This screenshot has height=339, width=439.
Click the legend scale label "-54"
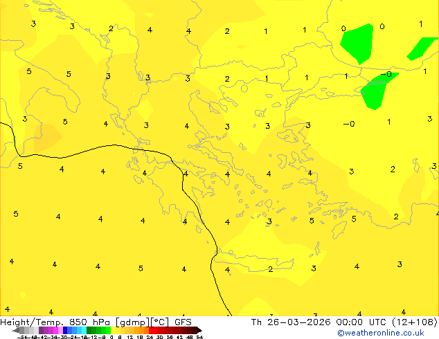click(x=22, y=337)
